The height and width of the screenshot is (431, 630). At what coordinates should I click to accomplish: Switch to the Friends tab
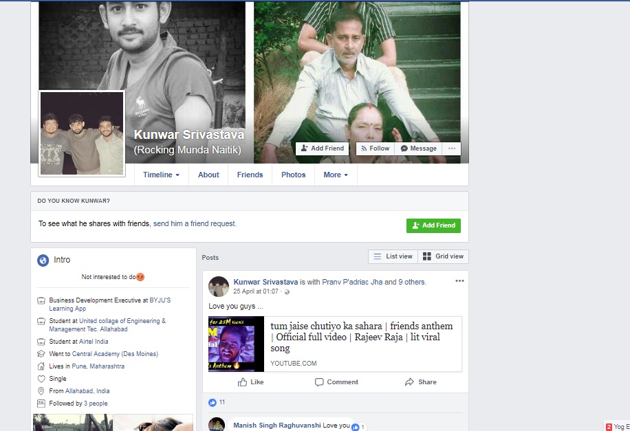(250, 175)
